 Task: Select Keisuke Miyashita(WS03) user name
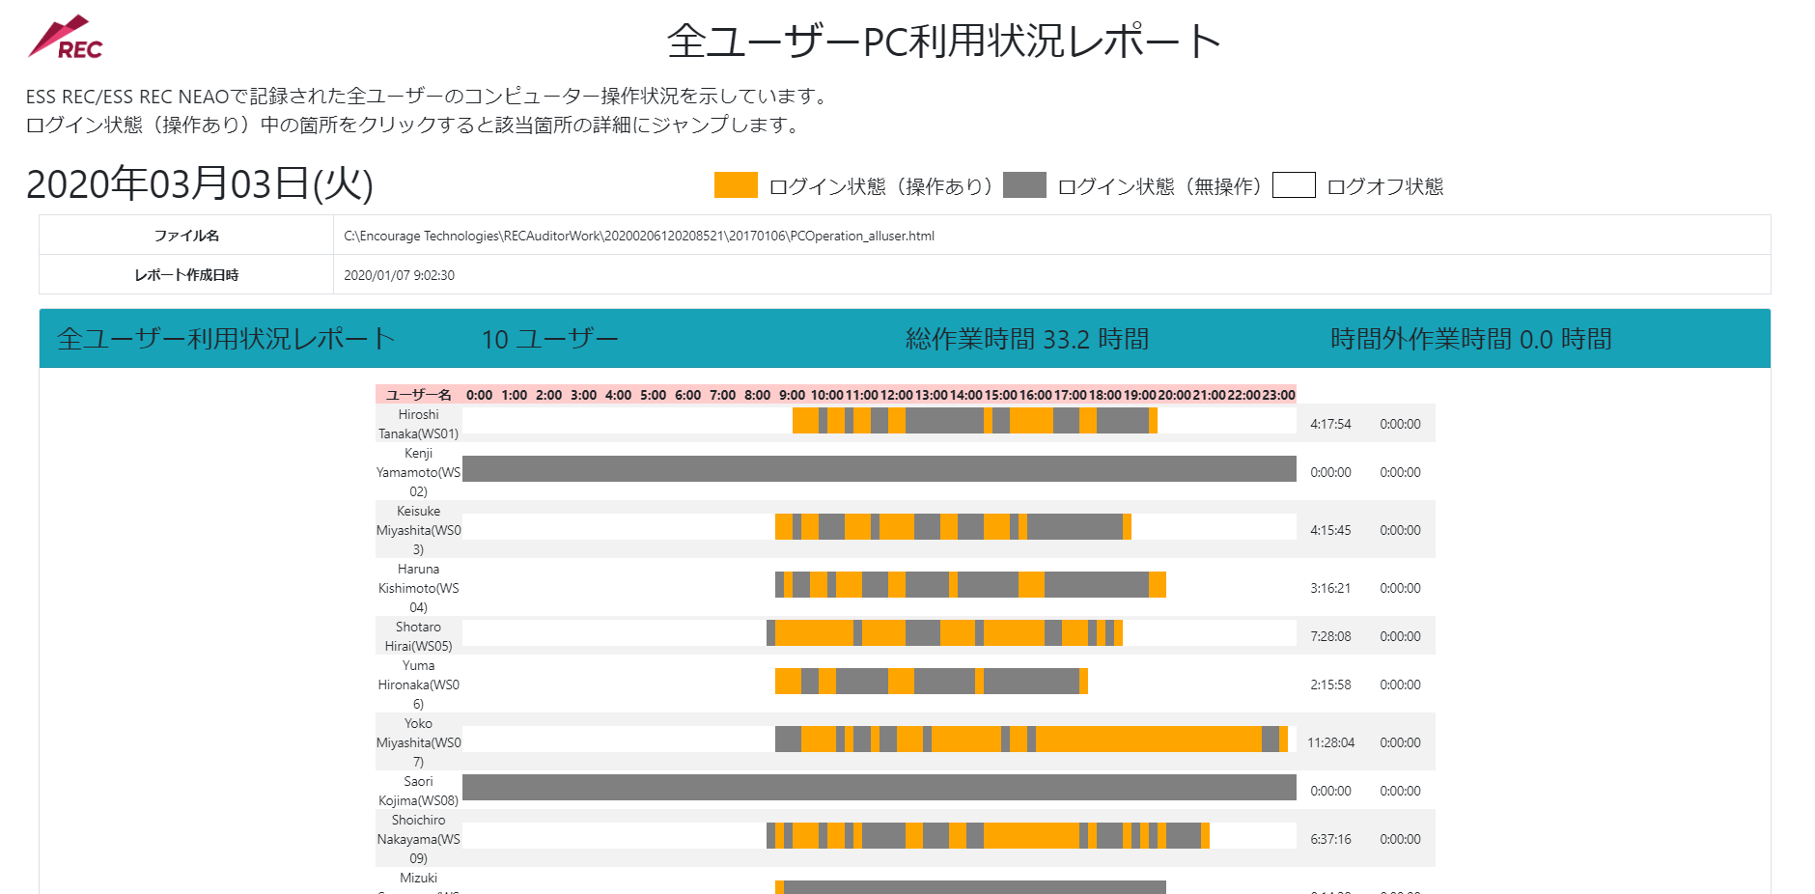pos(418,530)
